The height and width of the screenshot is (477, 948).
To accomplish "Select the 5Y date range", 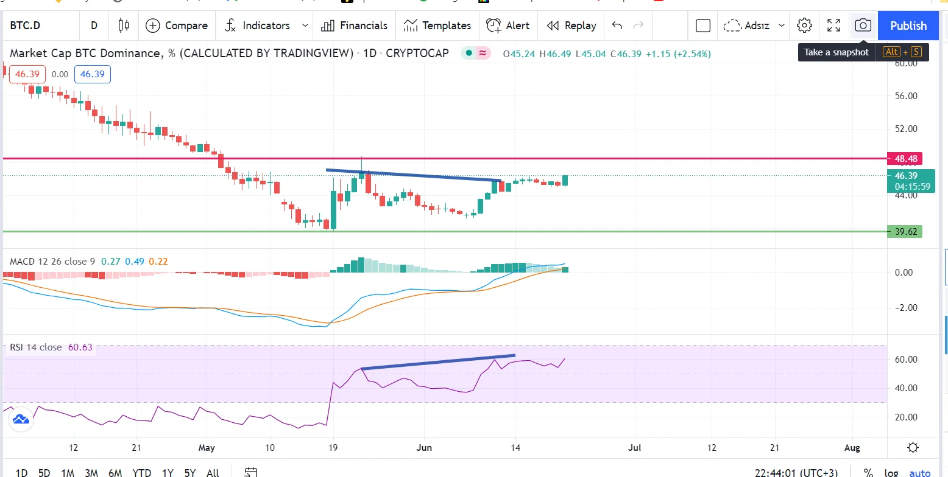I will [x=190, y=472].
